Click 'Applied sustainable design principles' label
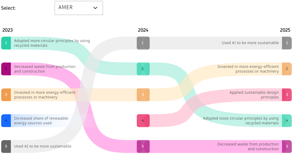The height and width of the screenshot is (154, 292). click(x=254, y=95)
